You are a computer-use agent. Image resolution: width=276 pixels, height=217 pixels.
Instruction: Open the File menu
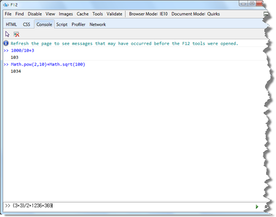pos(8,14)
